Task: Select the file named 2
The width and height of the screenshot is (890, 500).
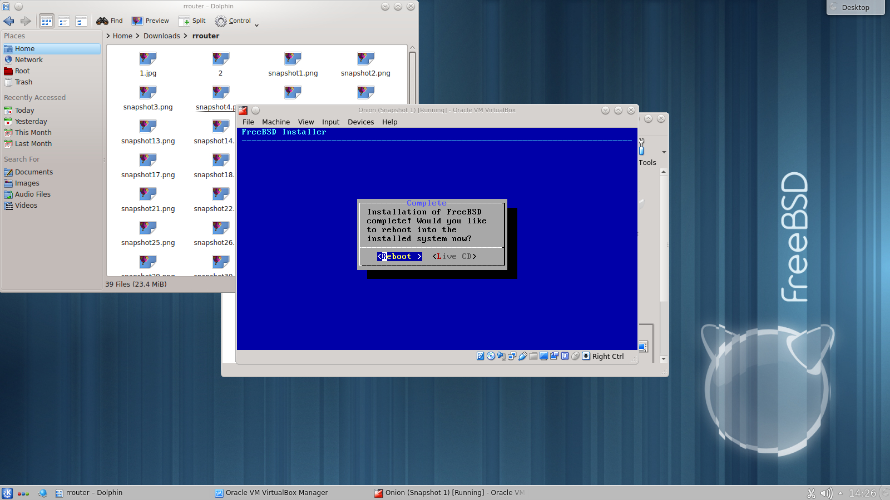Action: (220, 65)
